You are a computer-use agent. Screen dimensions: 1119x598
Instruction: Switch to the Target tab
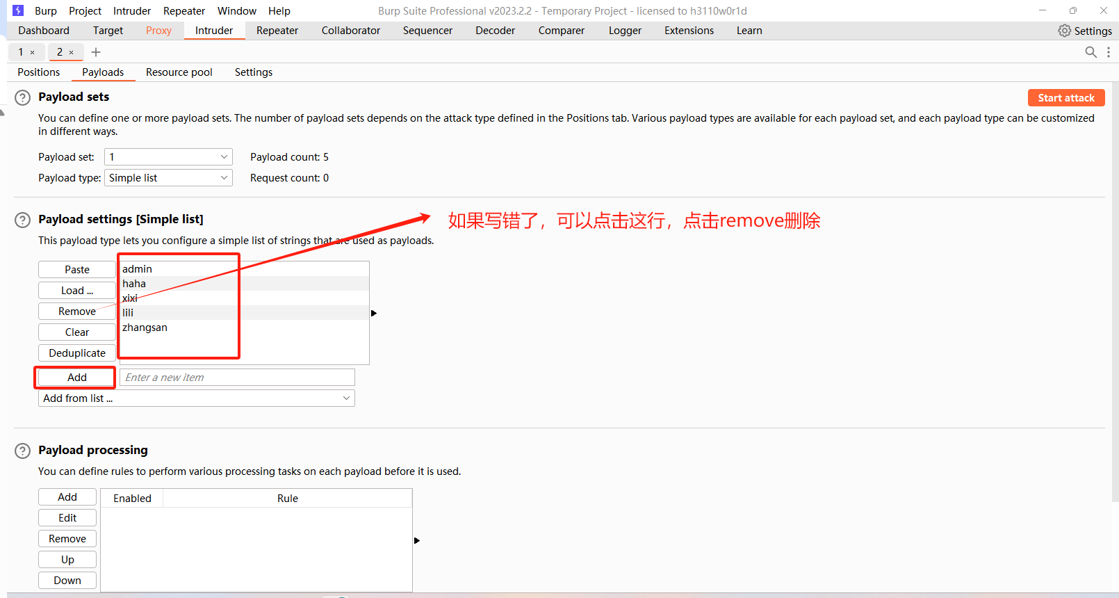108,31
